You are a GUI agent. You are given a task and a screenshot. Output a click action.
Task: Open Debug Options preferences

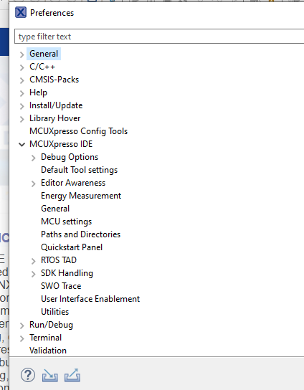pos(70,157)
